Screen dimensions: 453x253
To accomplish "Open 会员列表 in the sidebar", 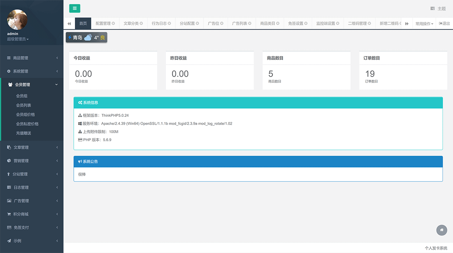I will [24, 105].
